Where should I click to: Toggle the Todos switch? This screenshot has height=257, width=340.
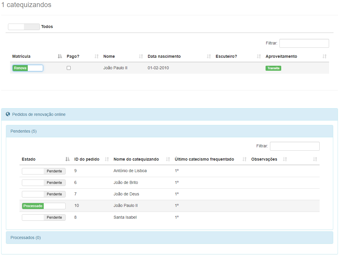[24, 27]
